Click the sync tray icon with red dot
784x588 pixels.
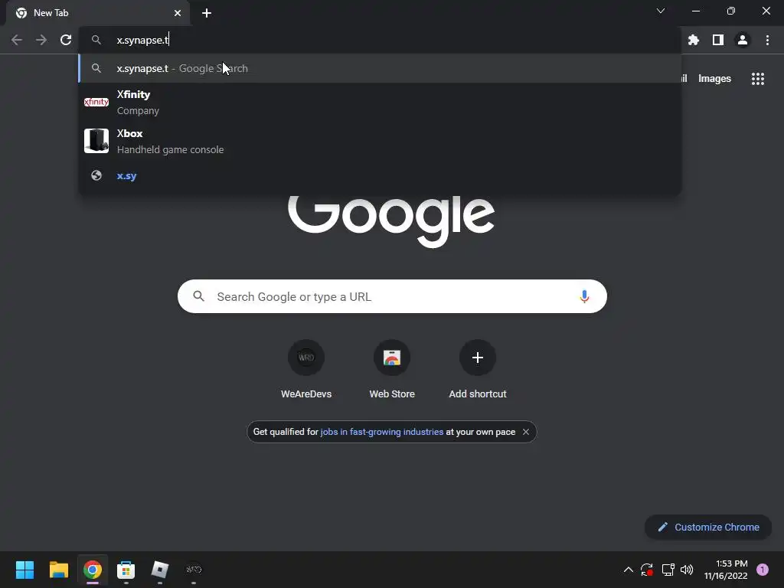pos(646,570)
